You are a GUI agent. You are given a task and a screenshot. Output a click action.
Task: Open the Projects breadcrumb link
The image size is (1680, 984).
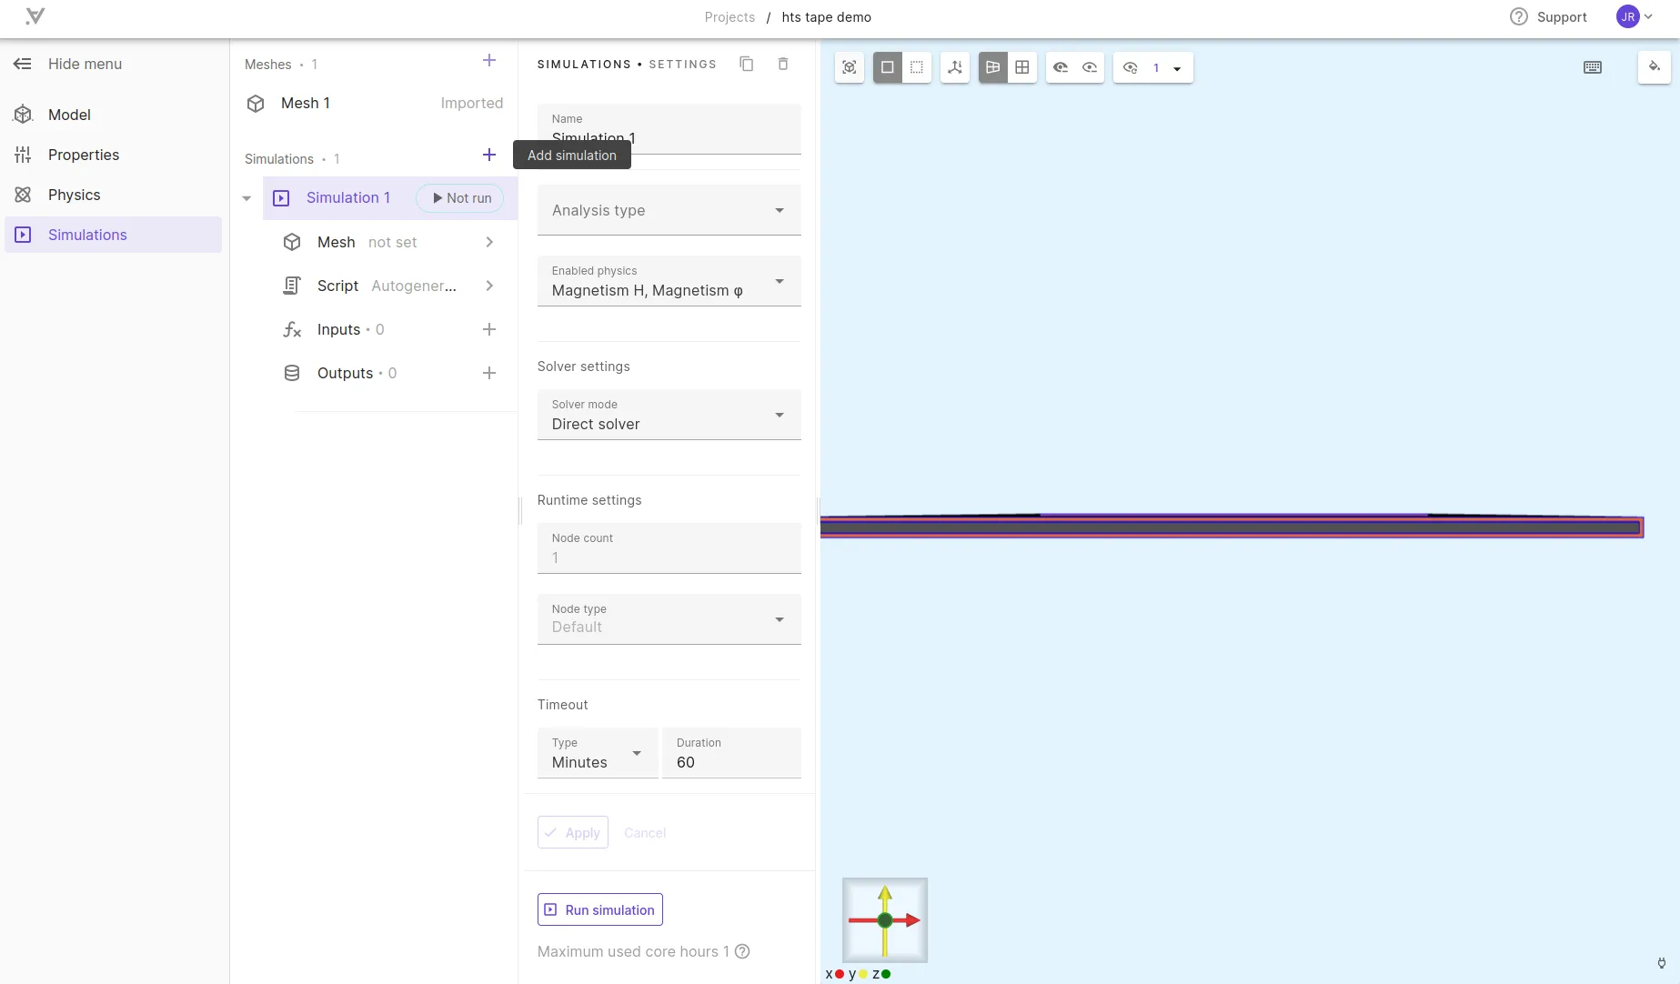coord(729,17)
